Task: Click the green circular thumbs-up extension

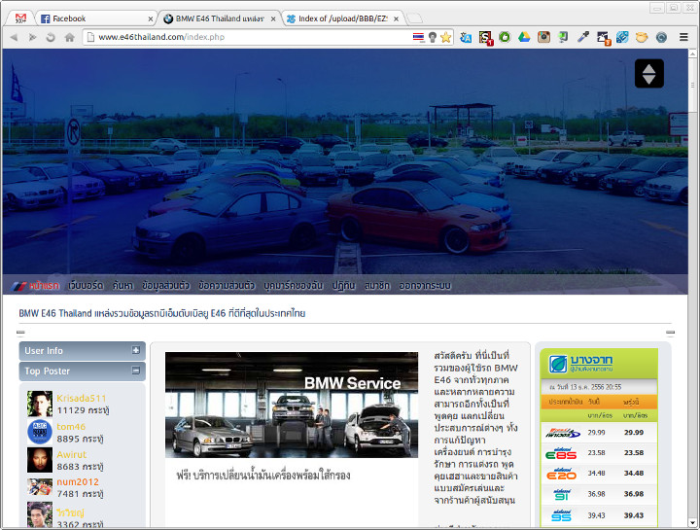Action: coord(505,37)
